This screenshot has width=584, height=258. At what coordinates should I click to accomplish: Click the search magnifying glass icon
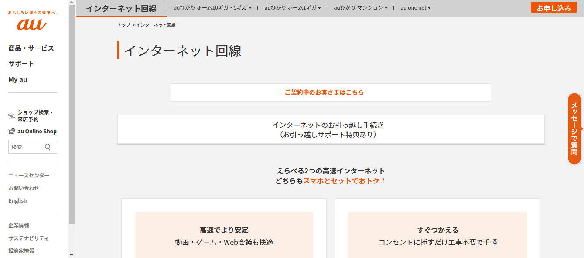tap(48, 147)
